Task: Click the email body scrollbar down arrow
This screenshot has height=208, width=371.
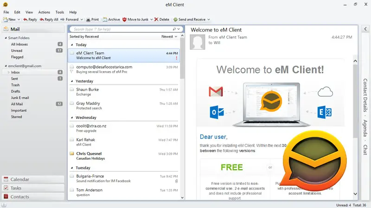Action: [x=355, y=194]
